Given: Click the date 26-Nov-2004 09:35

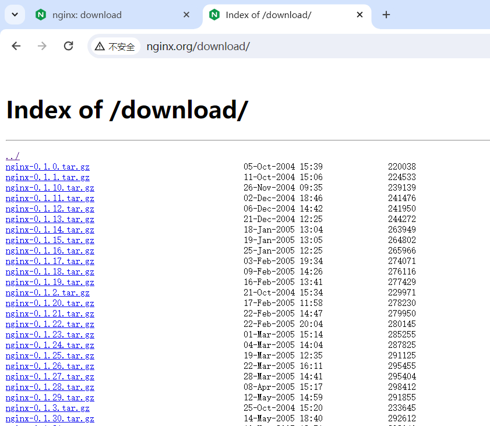Looking at the screenshot, I should pos(283,188).
